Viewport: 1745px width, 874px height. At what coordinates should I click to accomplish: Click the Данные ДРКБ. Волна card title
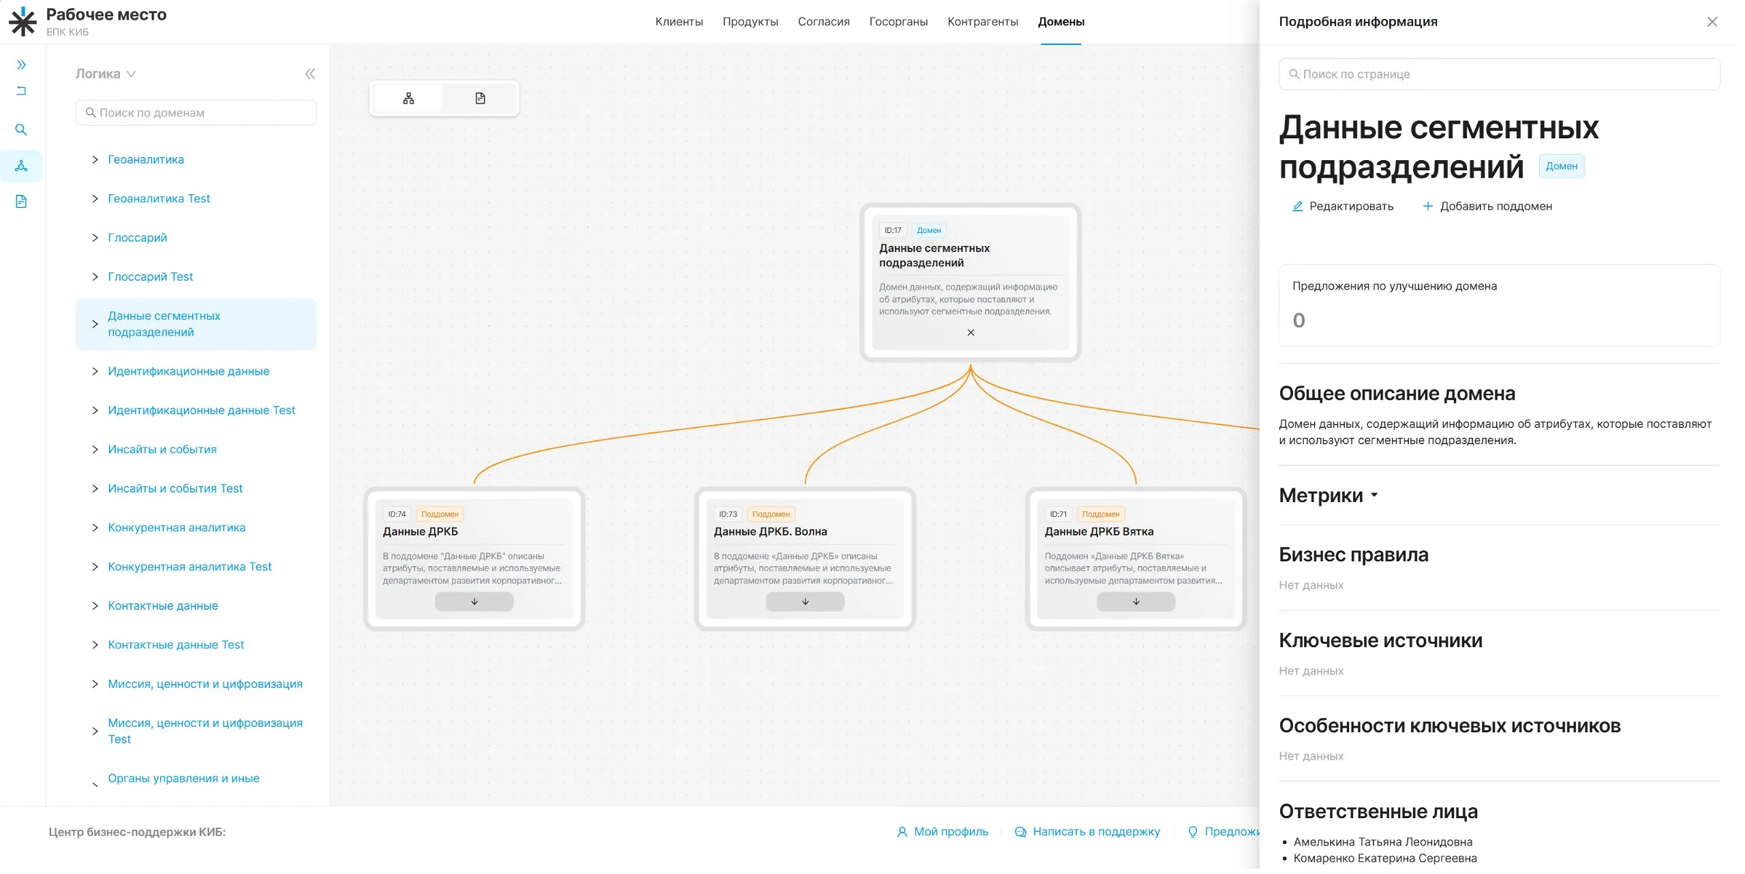(770, 531)
